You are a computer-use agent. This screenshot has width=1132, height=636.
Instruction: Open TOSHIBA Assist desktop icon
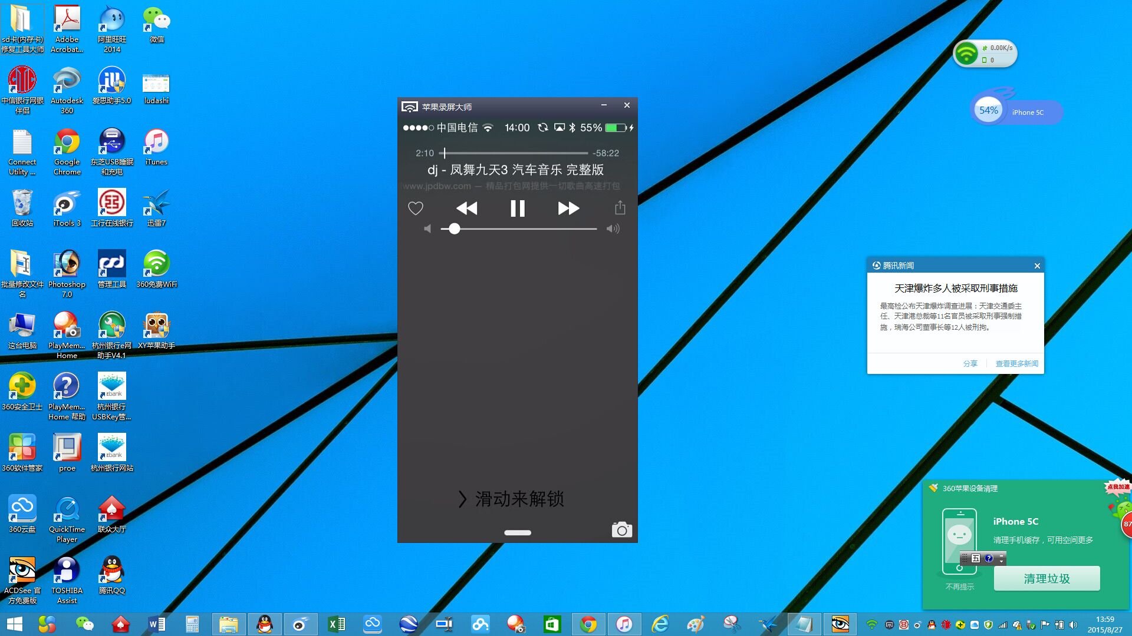tap(67, 580)
